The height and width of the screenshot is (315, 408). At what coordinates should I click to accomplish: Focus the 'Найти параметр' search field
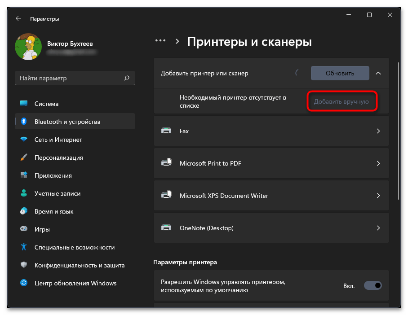75,78
